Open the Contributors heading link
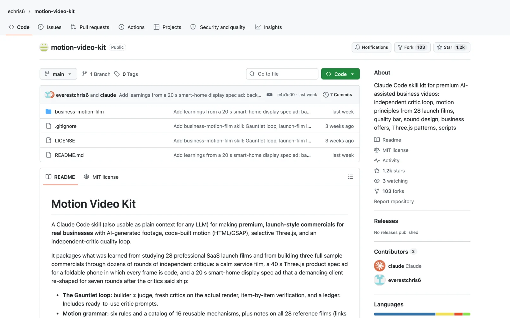510x318 pixels. 395,252
